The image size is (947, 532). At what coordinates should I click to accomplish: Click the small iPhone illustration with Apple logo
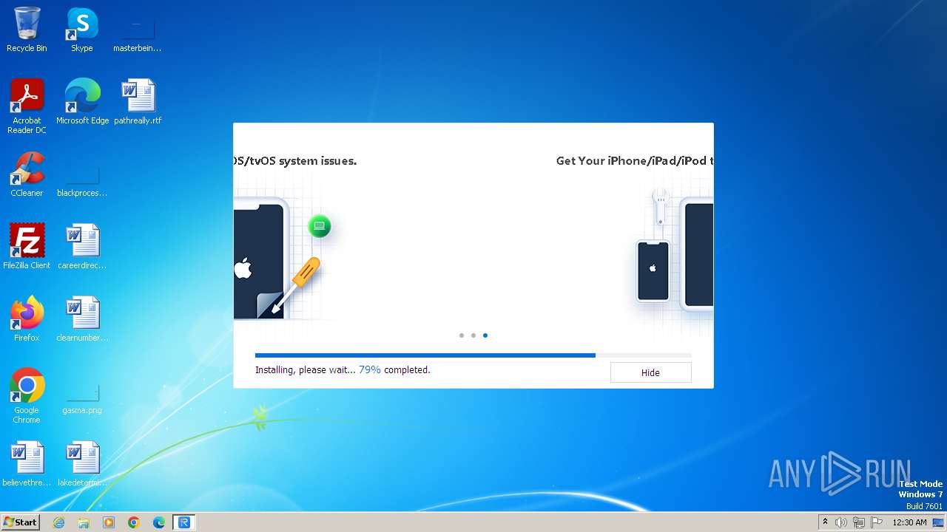point(653,270)
